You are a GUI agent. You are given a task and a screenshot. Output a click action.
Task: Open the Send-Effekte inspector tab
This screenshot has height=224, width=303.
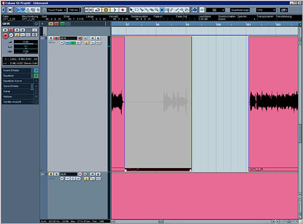[x=16, y=86]
